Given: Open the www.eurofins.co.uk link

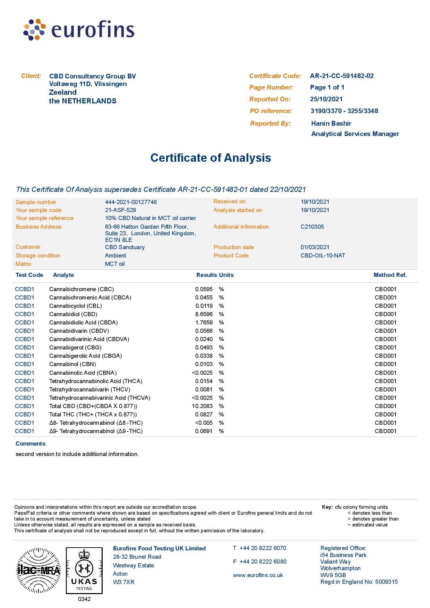Looking at the screenshot, I should [258, 575].
